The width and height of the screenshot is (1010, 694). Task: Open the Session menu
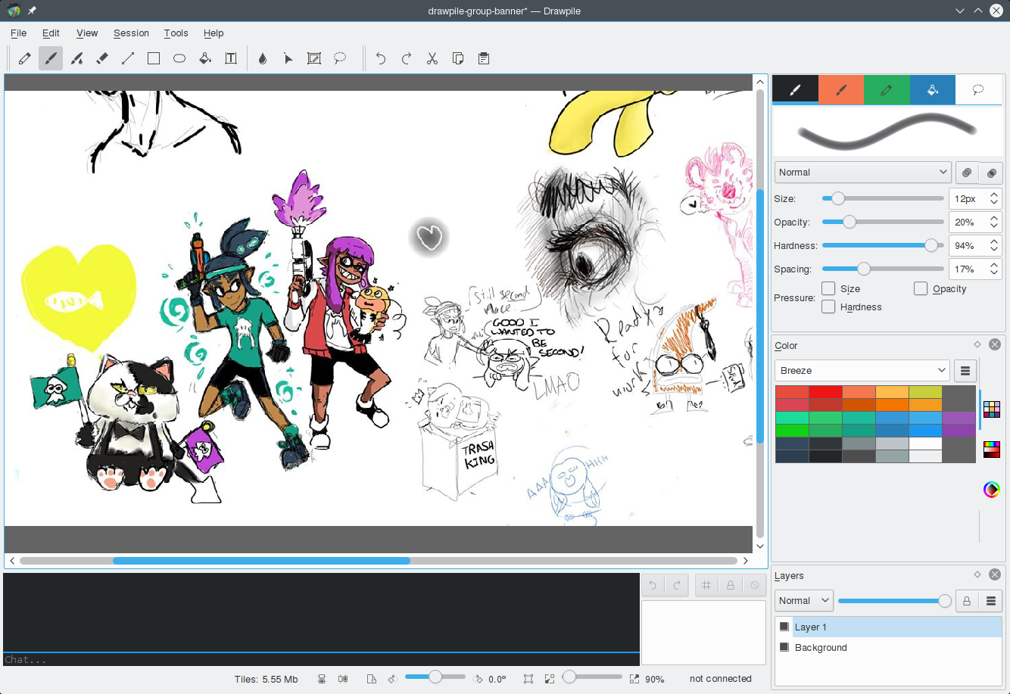click(x=131, y=33)
